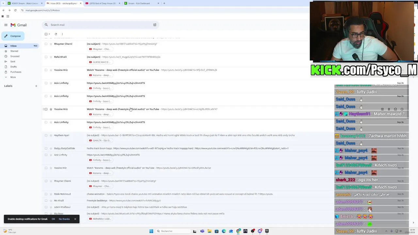Screen dimensions: 418x235
Task: Open the Gmail main menu hamburger icon
Action: [x=6, y=25]
